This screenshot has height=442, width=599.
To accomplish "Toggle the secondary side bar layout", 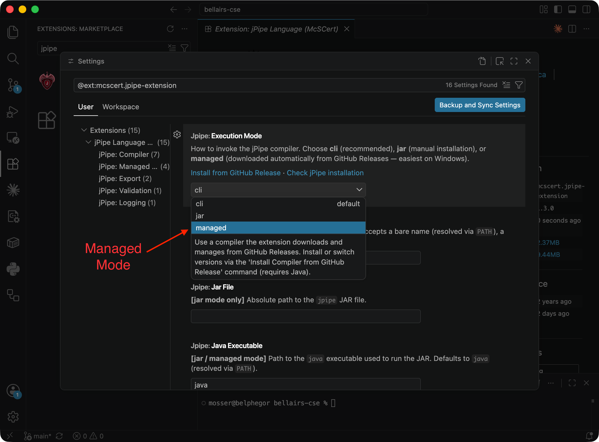I will click(586, 10).
